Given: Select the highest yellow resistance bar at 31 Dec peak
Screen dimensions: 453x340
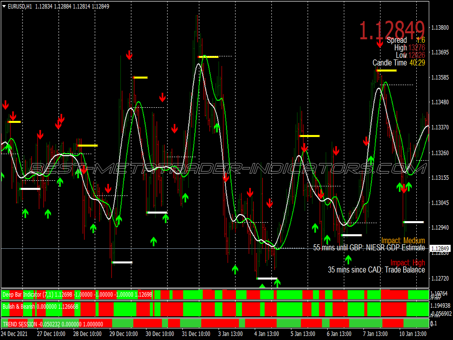Looking at the screenshot, I should click(x=208, y=57).
